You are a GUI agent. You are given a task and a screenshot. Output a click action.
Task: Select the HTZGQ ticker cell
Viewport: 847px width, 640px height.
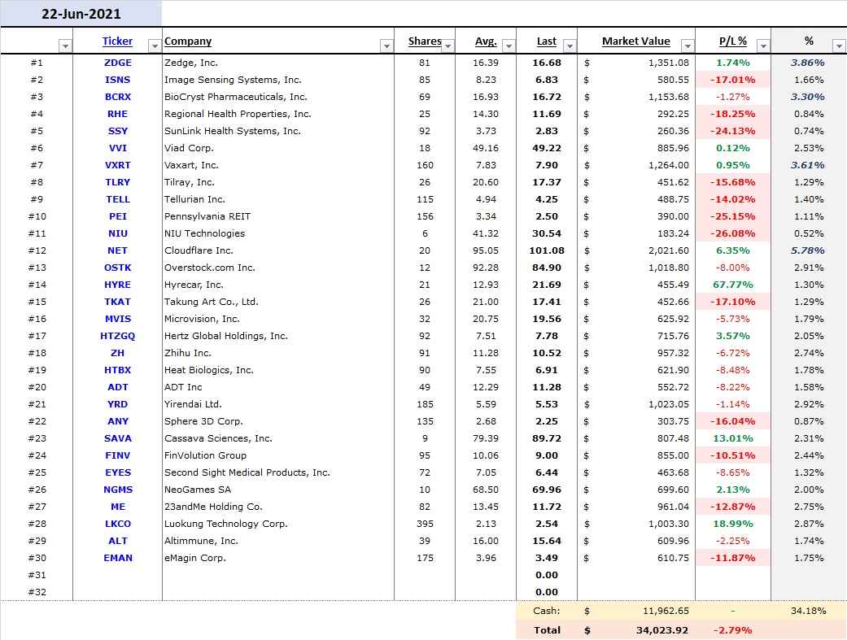118,336
